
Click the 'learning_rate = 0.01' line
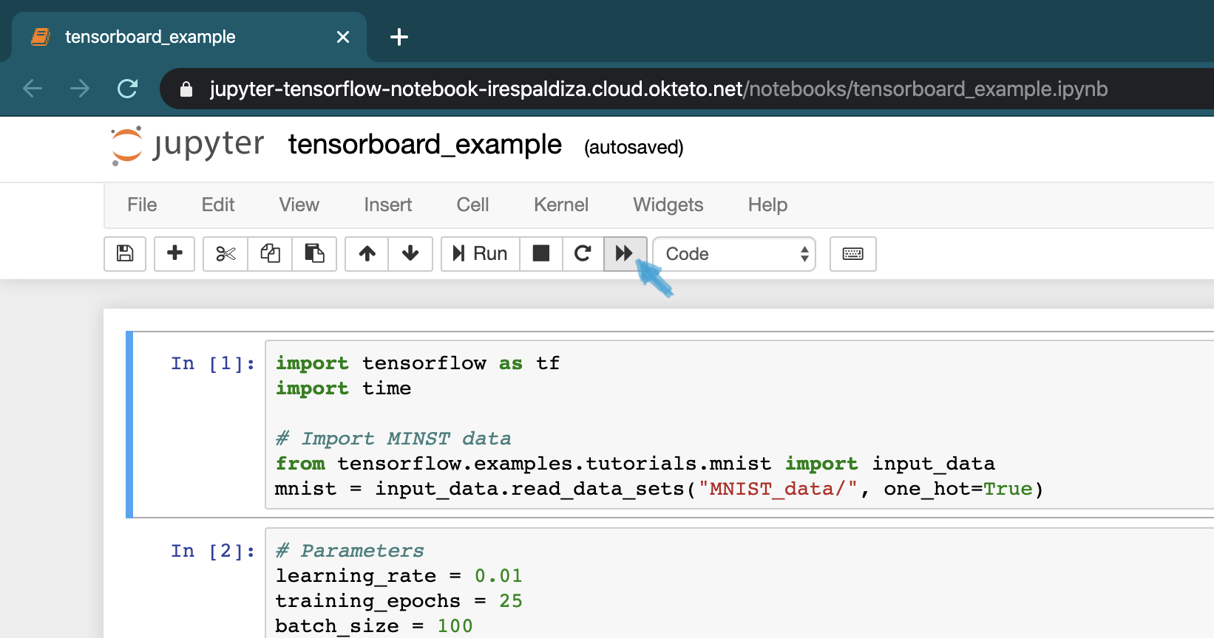[x=399, y=576]
